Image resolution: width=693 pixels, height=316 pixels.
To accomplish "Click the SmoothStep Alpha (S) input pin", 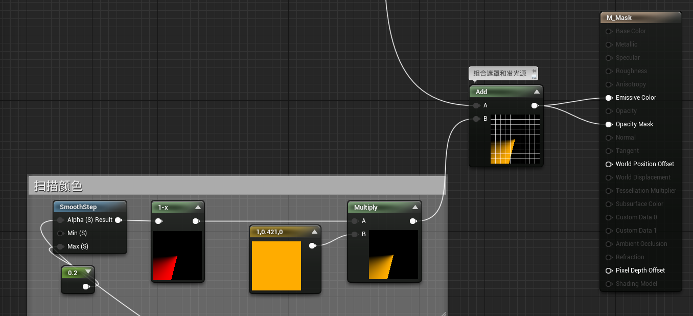I will [60, 220].
